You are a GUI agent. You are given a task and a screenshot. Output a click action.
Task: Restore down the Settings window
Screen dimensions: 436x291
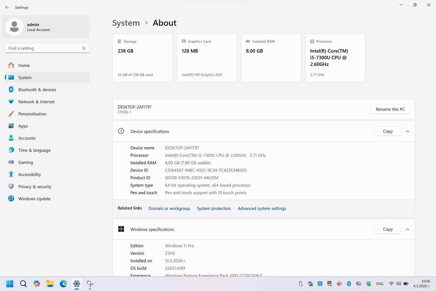point(415,5)
